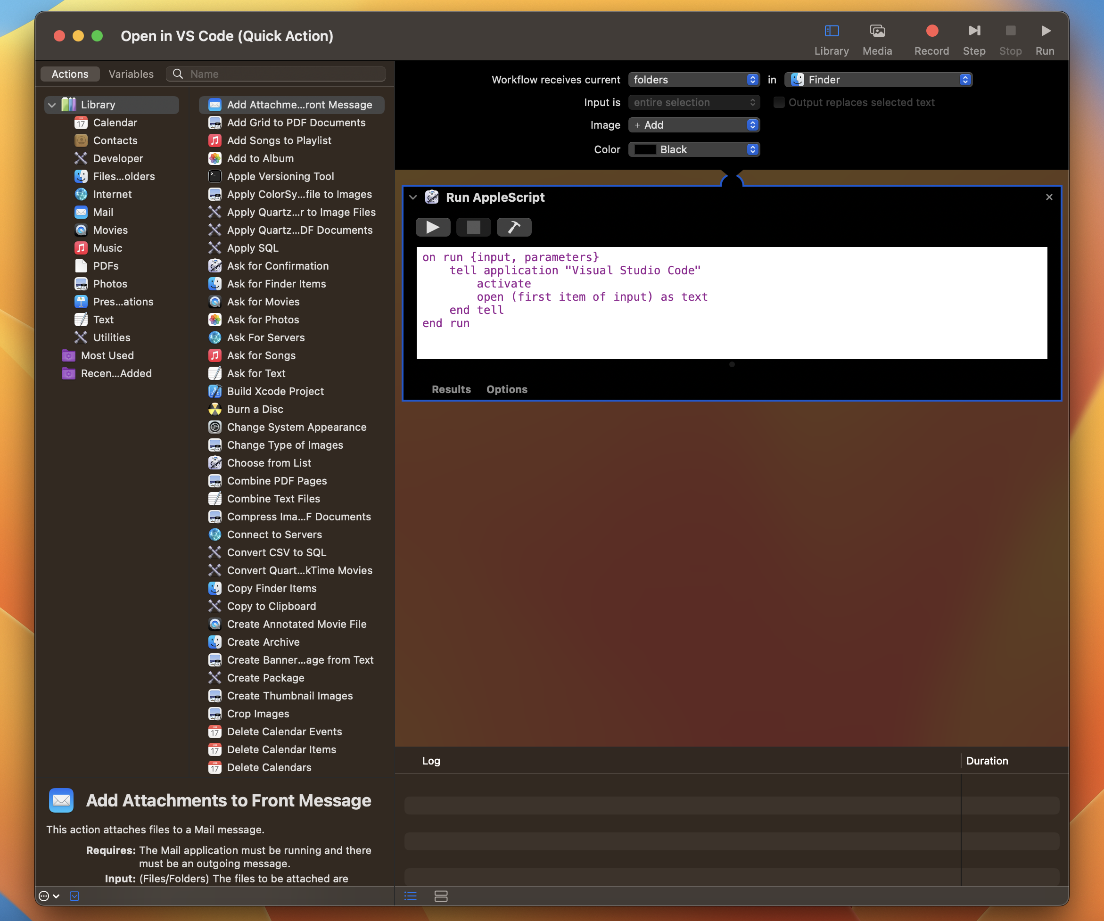Collapse the Run AppleScript action

tap(412, 197)
